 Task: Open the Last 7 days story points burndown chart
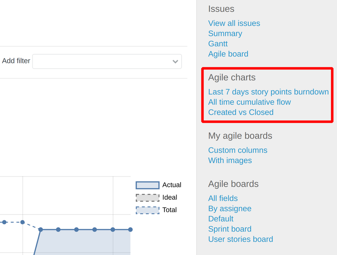pos(268,92)
